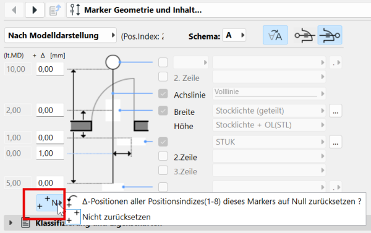Select the right-side marker orientation icon
Viewport: 371px width, 233px height.
330,35
